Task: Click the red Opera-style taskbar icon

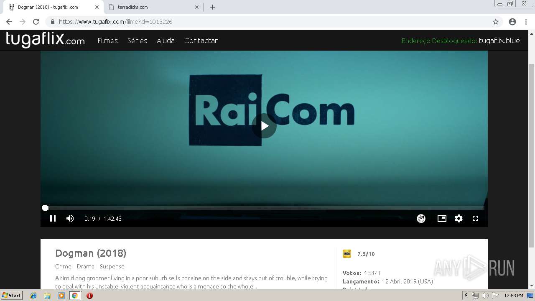Action: coord(89,296)
